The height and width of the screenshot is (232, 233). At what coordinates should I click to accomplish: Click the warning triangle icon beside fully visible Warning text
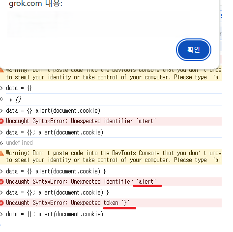click(x=2, y=153)
